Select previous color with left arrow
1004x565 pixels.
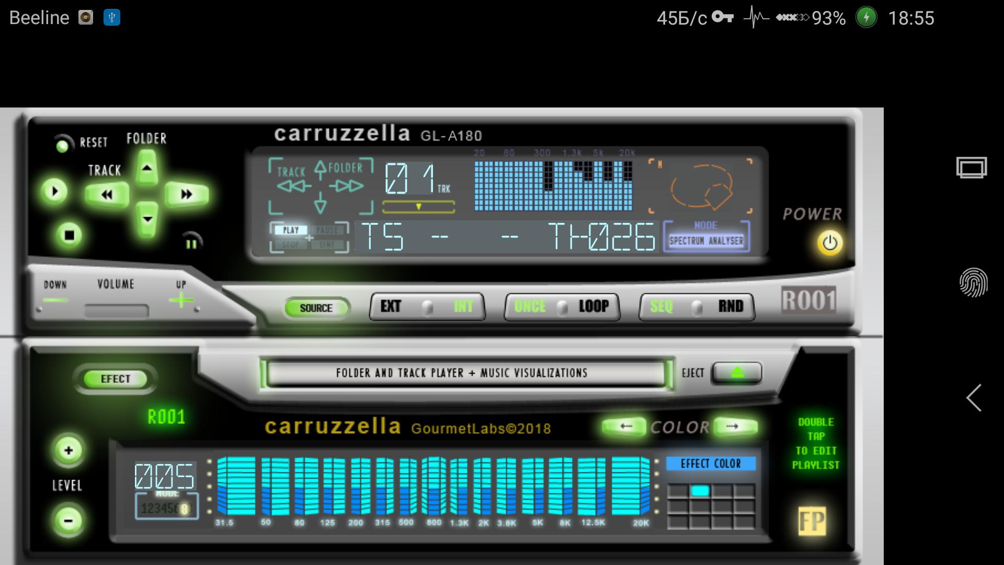click(x=625, y=426)
